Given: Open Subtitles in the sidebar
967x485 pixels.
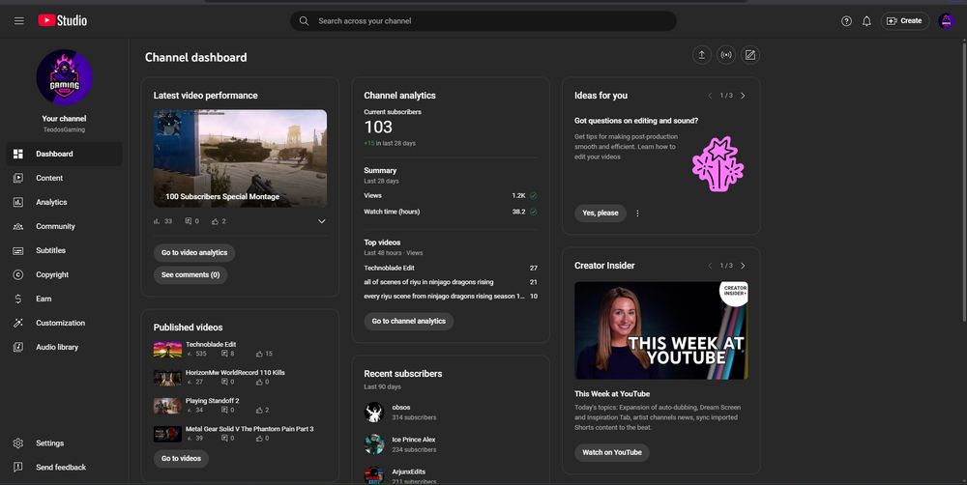Looking at the screenshot, I should pyautogui.click(x=64, y=251).
